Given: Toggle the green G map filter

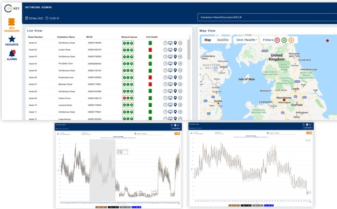Looking at the screenshot, I should (x=284, y=40).
